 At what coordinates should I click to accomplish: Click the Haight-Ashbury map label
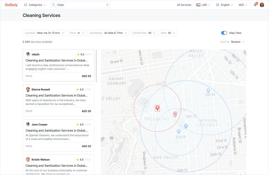117,81
